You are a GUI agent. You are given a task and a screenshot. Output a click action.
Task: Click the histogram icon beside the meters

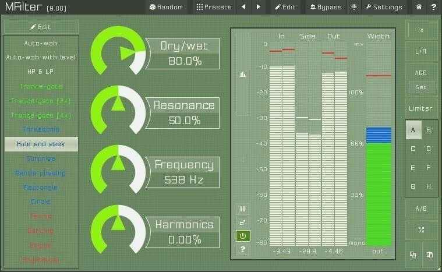tap(243, 74)
